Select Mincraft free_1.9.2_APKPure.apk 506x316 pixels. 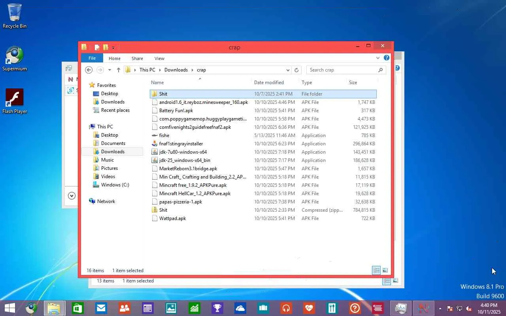point(193,185)
